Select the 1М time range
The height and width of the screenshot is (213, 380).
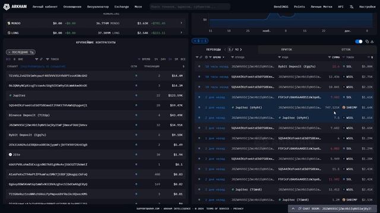pyautogui.click(x=176, y=59)
